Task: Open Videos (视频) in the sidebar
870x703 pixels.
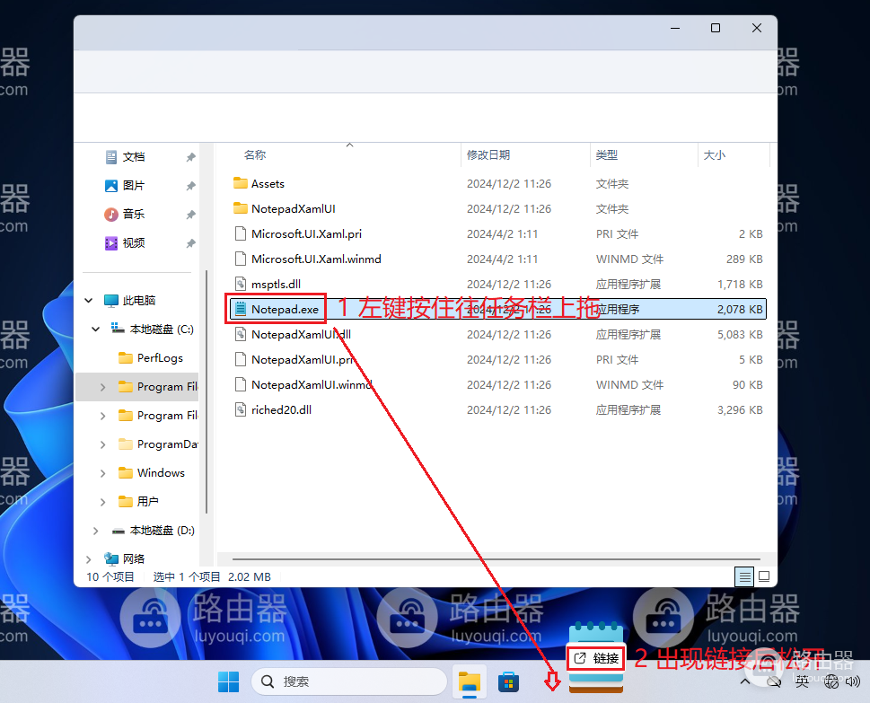Action: tap(133, 243)
